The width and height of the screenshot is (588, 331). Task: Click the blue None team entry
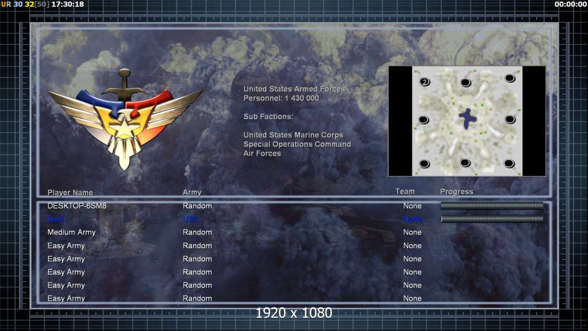(413, 219)
